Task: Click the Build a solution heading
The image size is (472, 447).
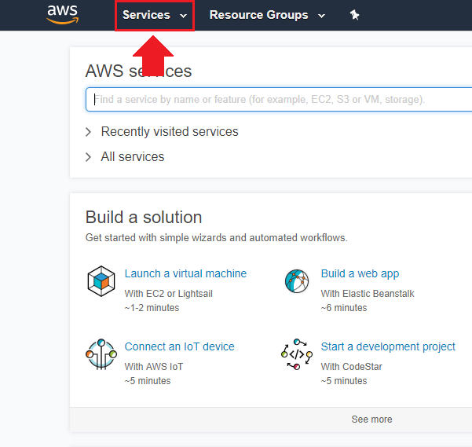Action: (x=144, y=217)
